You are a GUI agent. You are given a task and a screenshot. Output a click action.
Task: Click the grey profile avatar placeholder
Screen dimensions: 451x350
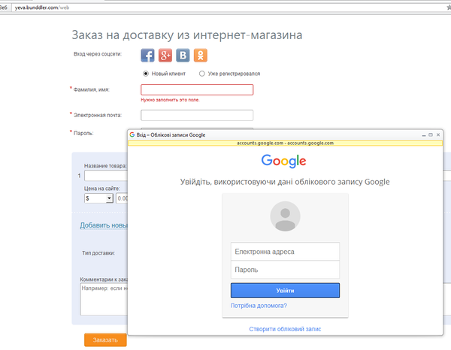coord(285,216)
